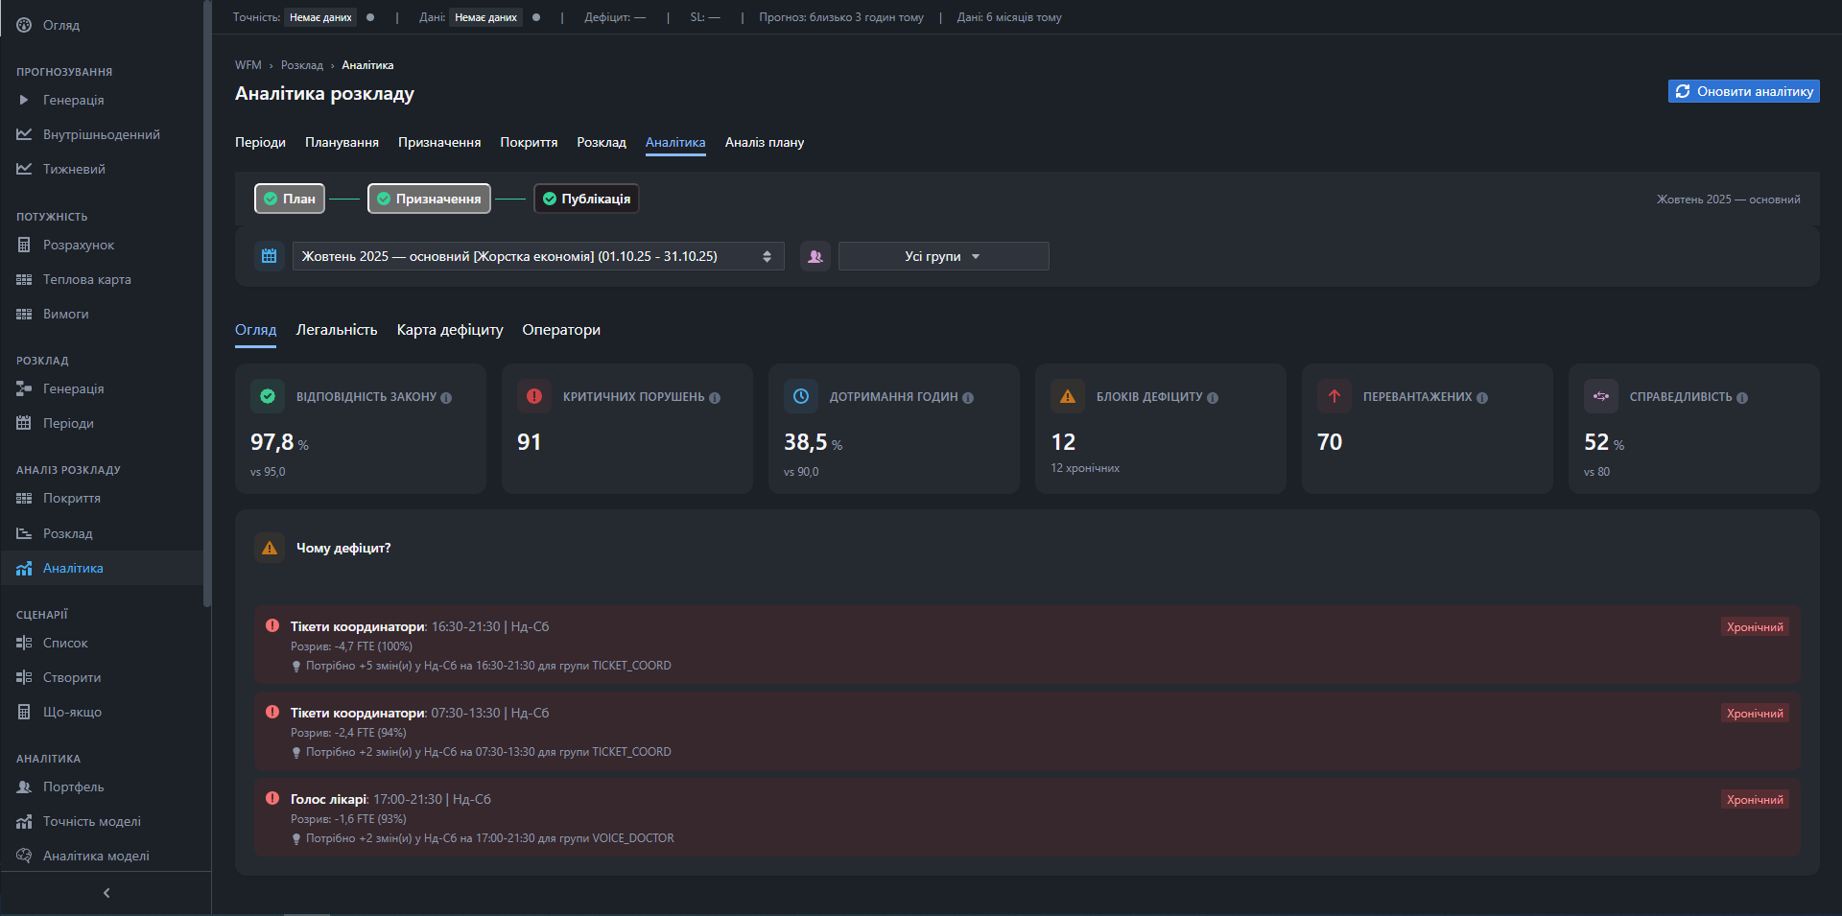The image size is (1842, 916).
Task: Click the sidebar vertical scrollbar
Action: 206,307
